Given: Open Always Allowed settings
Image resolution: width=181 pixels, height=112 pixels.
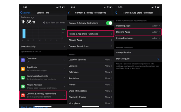Looking at the screenshot, I should point(43,87).
